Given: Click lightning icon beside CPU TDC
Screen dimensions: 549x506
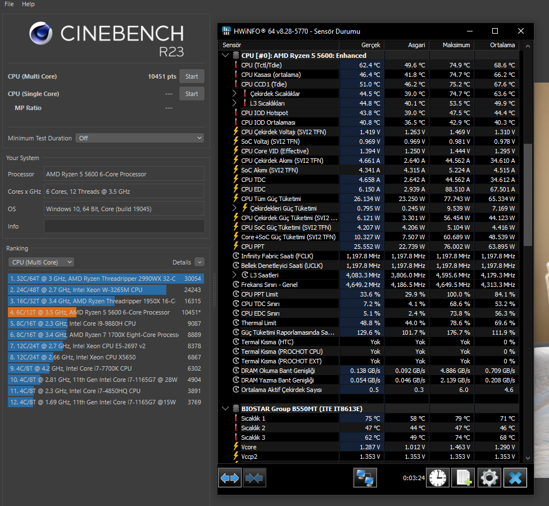Looking at the screenshot, I should (236, 179).
